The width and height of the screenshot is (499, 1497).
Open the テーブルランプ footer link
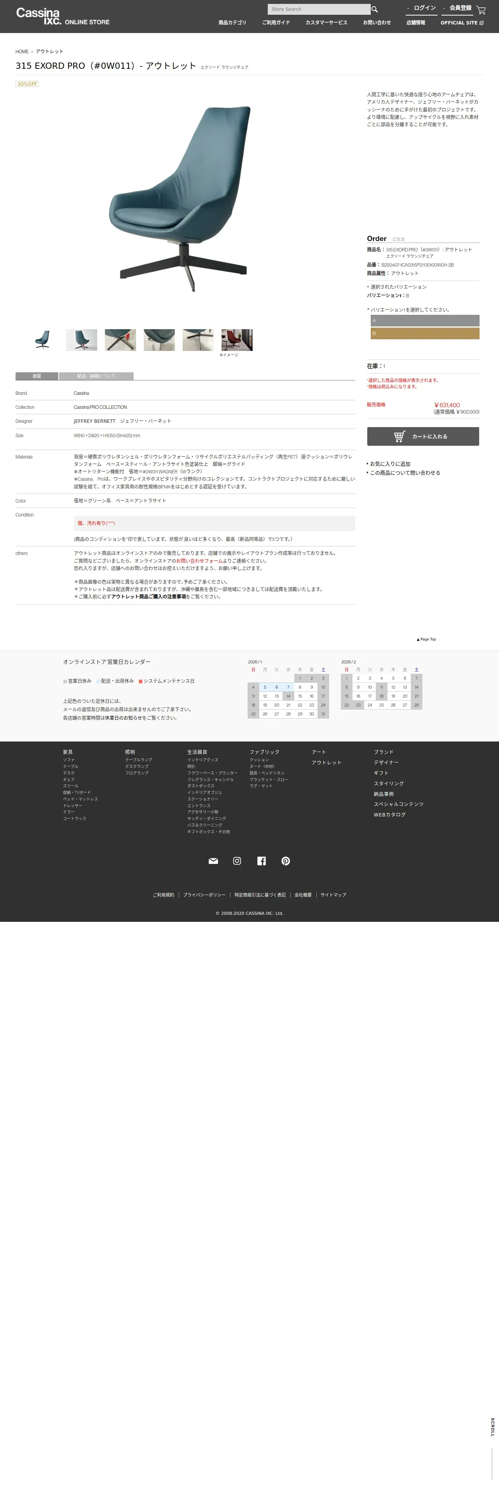[139, 759]
